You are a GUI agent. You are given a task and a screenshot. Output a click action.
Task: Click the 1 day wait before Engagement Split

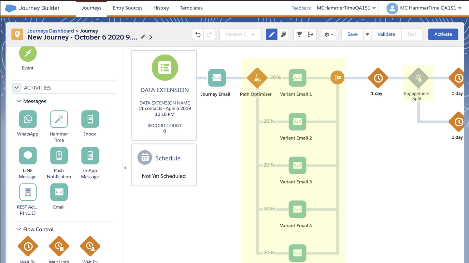tap(378, 78)
